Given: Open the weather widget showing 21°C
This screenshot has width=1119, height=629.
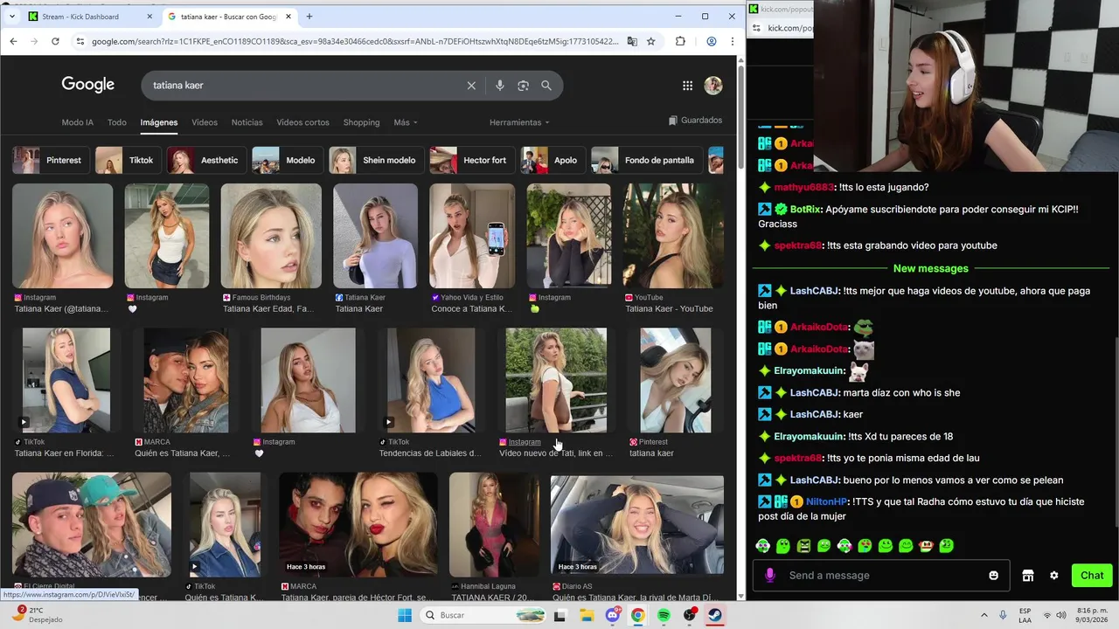Looking at the screenshot, I should click(38, 615).
